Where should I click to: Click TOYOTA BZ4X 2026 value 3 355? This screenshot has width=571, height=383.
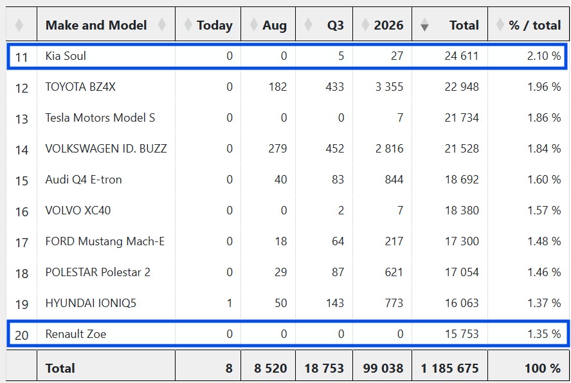[x=389, y=87]
